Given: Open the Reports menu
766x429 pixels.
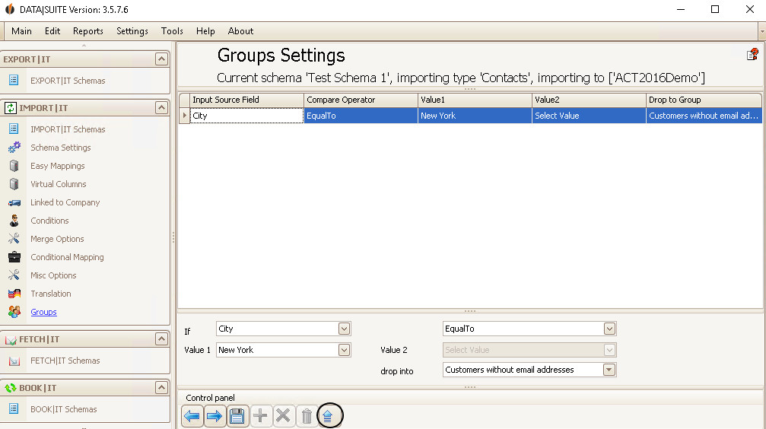Looking at the screenshot, I should tap(88, 30).
